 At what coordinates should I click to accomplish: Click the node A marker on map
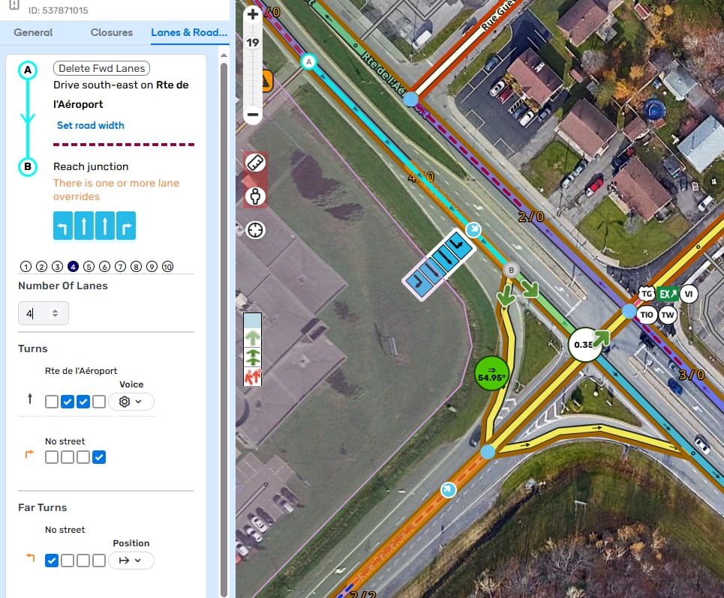308,61
